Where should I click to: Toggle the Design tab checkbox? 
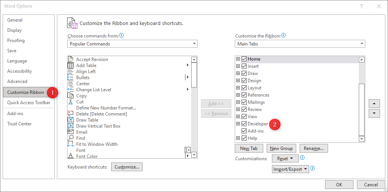[244, 81]
